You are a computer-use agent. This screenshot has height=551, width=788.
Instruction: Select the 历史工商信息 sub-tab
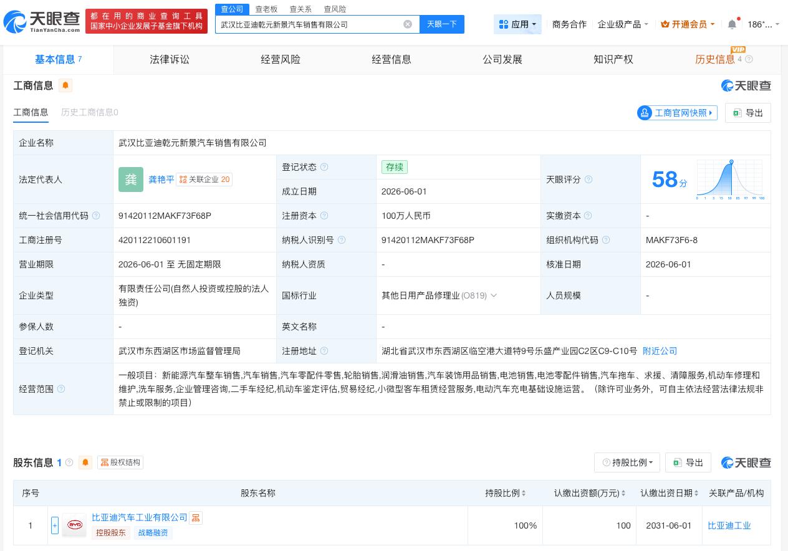[x=90, y=112]
